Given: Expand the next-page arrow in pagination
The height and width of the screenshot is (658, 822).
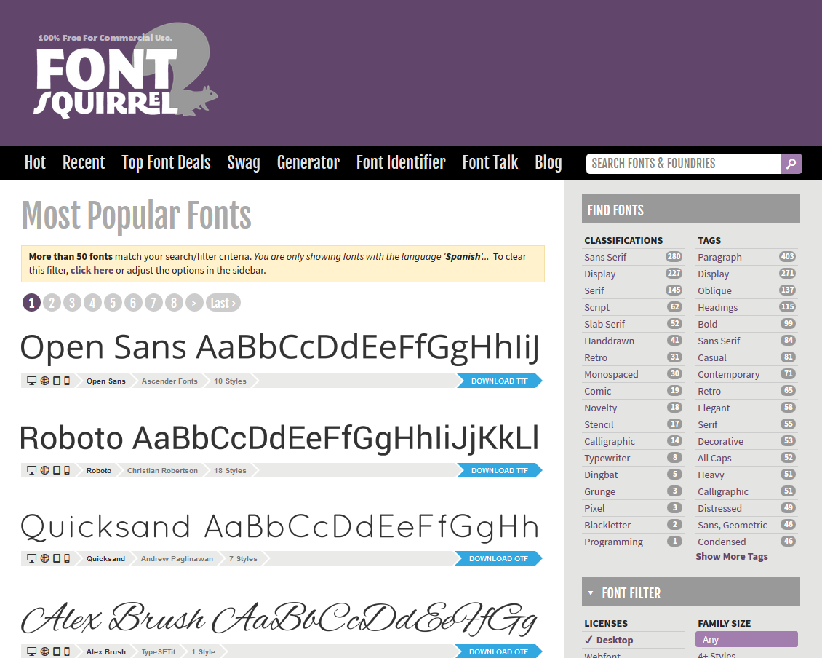Looking at the screenshot, I should click(x=194, y=302).
